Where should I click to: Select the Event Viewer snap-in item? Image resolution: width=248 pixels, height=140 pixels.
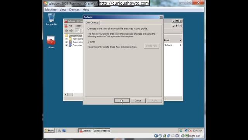[x=77, y=42]
